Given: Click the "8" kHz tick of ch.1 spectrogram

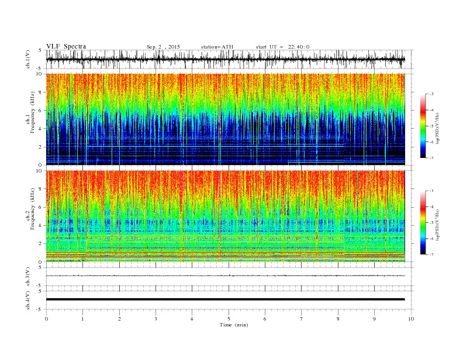Looking at the screenshot, I should click(41, 92).
